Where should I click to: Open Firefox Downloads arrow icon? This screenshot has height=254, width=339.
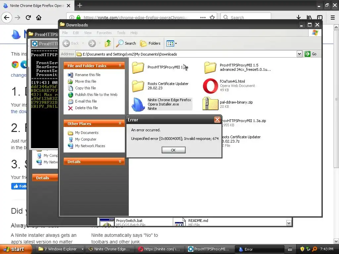pos(299,18)
